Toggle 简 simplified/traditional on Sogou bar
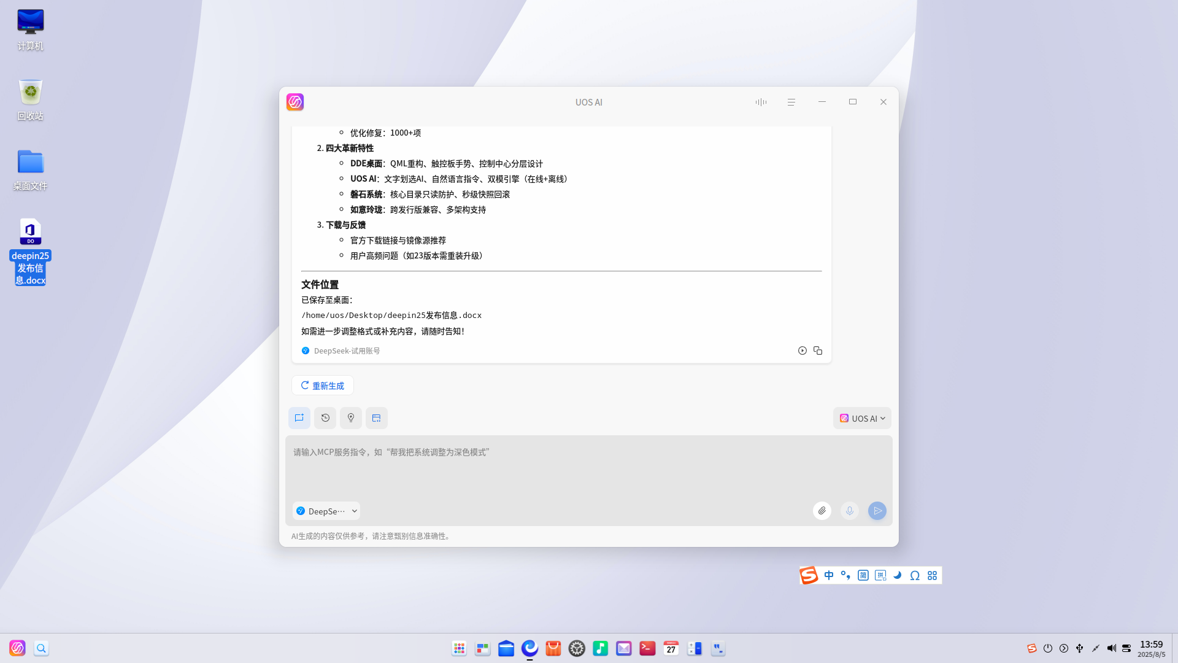Viewport: 1178px width, 663px height. pyautogui.click(x=863, y=575)
